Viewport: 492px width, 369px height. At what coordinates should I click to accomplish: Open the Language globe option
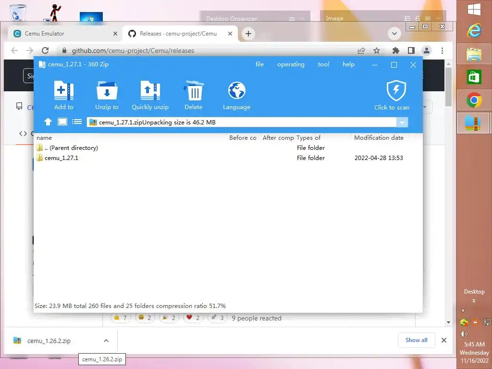(236, 96)
